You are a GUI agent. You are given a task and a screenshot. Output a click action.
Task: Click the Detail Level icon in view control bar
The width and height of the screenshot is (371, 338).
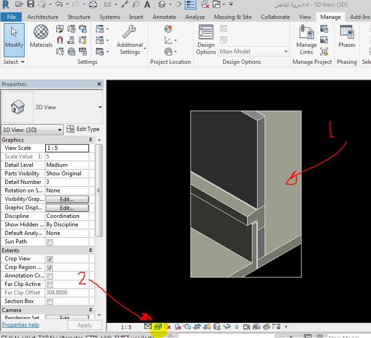click(147, 327)
